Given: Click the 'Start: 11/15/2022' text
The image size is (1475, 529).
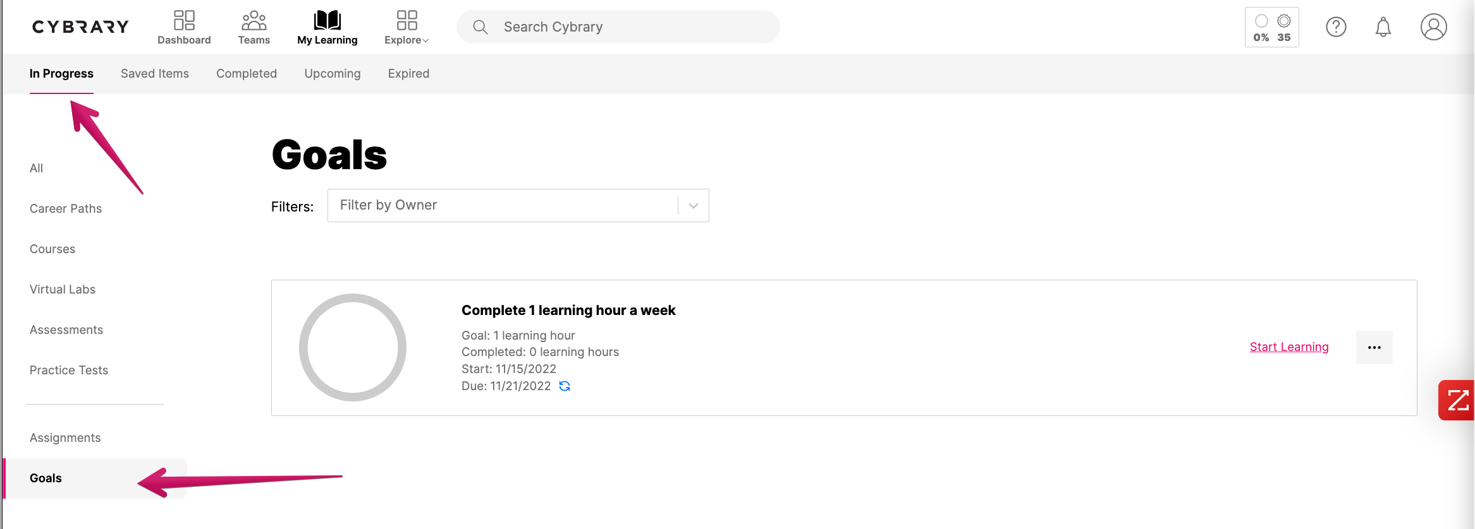Looking at the screenshot, I should 509,369.
